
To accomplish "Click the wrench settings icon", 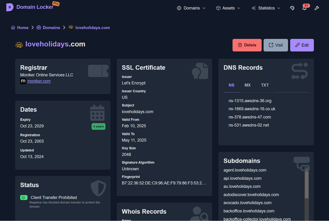I will [x=317, y=8].
